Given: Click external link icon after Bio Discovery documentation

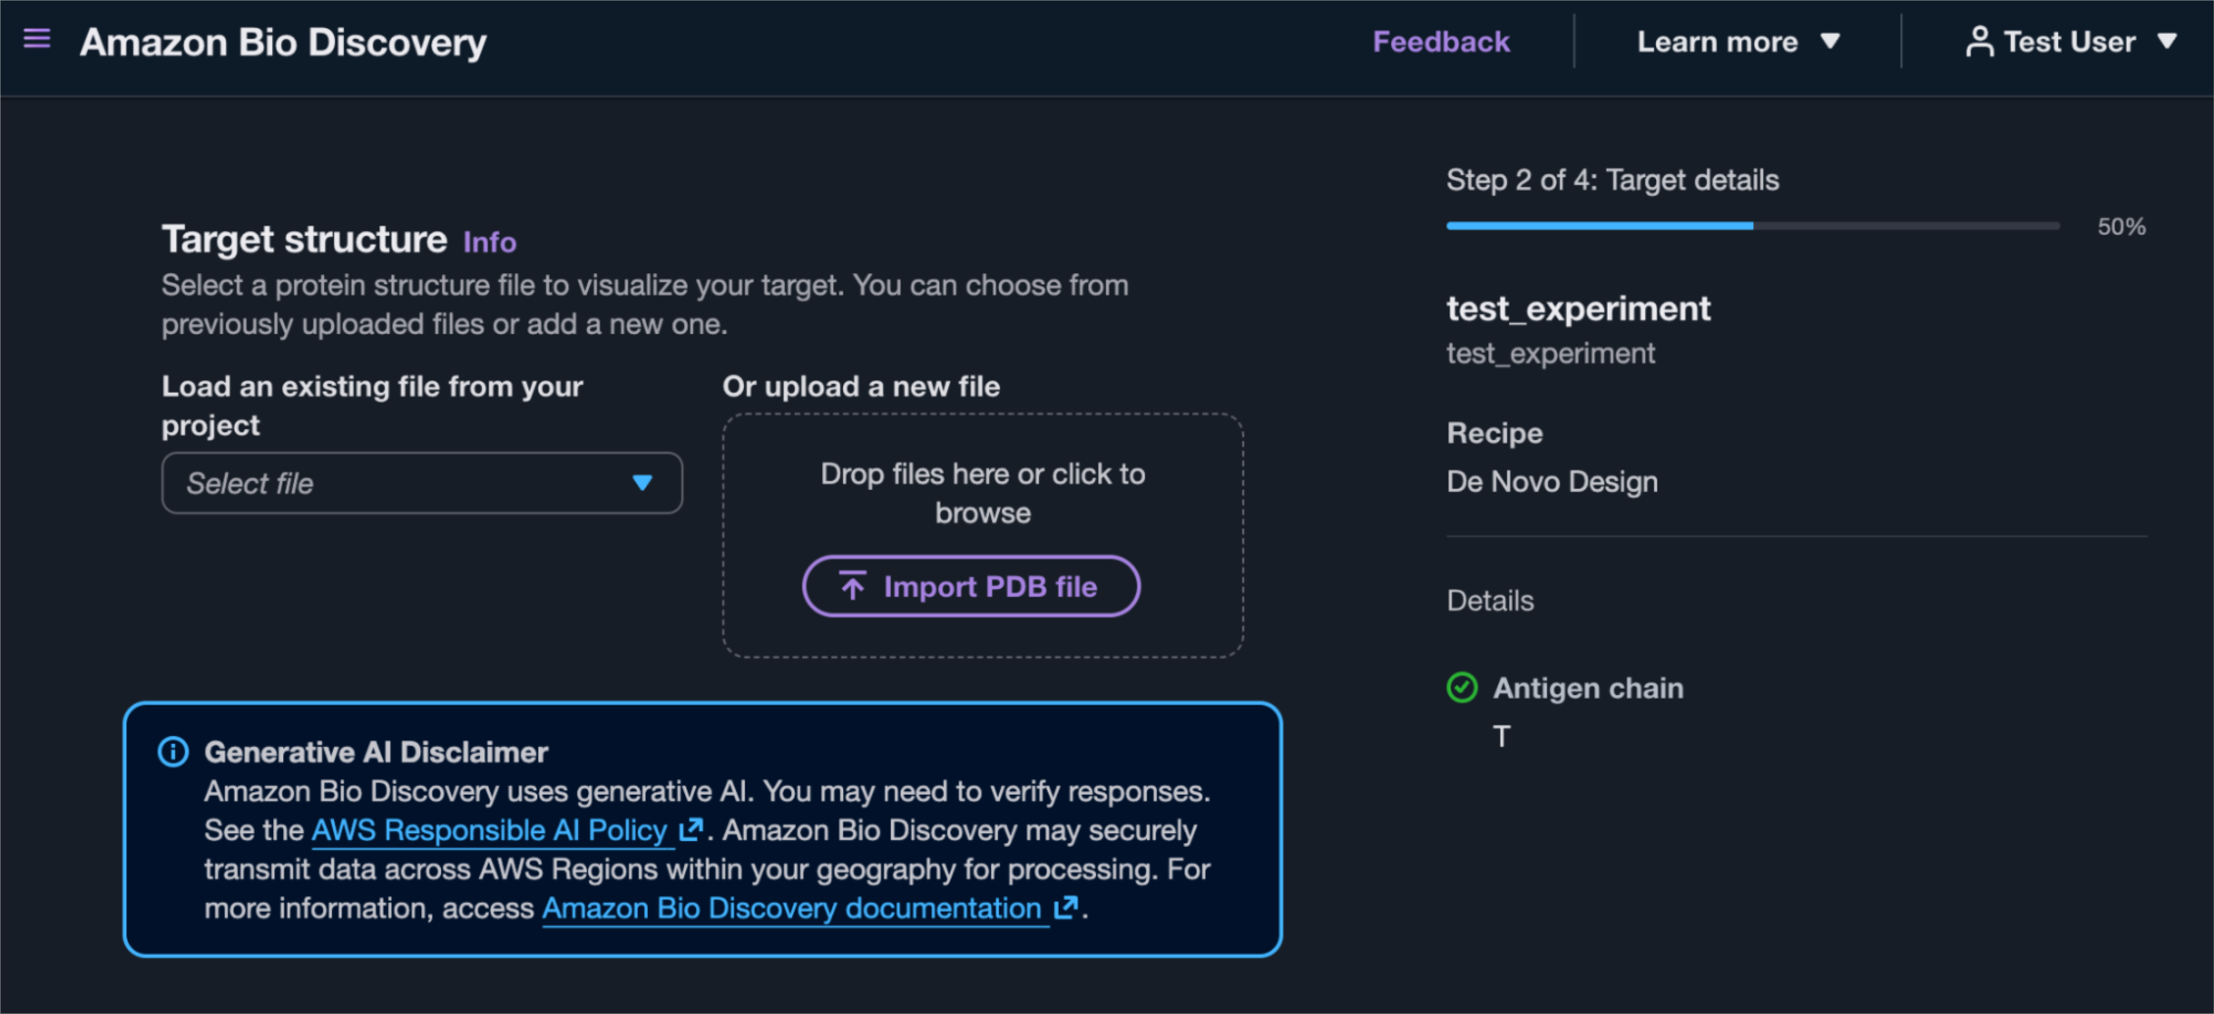Looking at the screenshot, I should pyautogui.click(x=1066, y=907).
